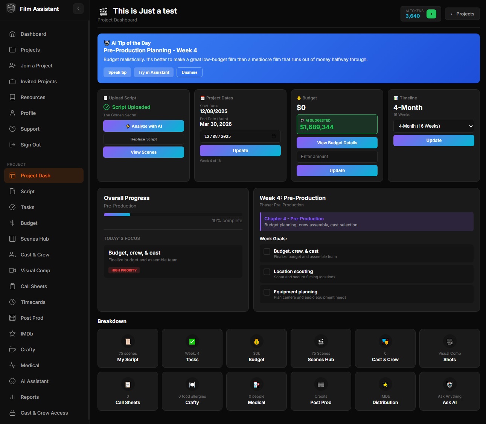The width and height of the screenshot is (486, 424).
Task: Click the Cast & Crew masks icon
Action: [x=385, y=342]
